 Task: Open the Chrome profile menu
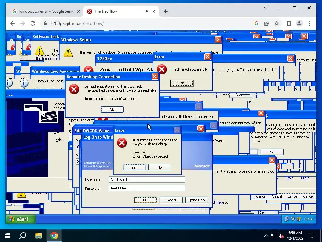299,23
